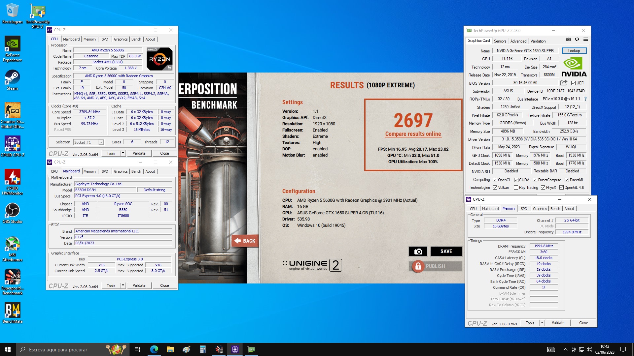Launch Superposition Benchmark desktop shortcut
The height and width of the screenshot is (356, 634).
(12, 282)
